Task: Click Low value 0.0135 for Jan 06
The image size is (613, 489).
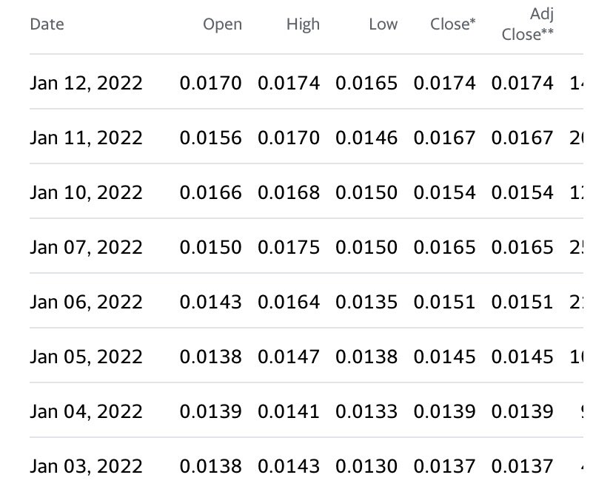Action: (x=366, y=302)
